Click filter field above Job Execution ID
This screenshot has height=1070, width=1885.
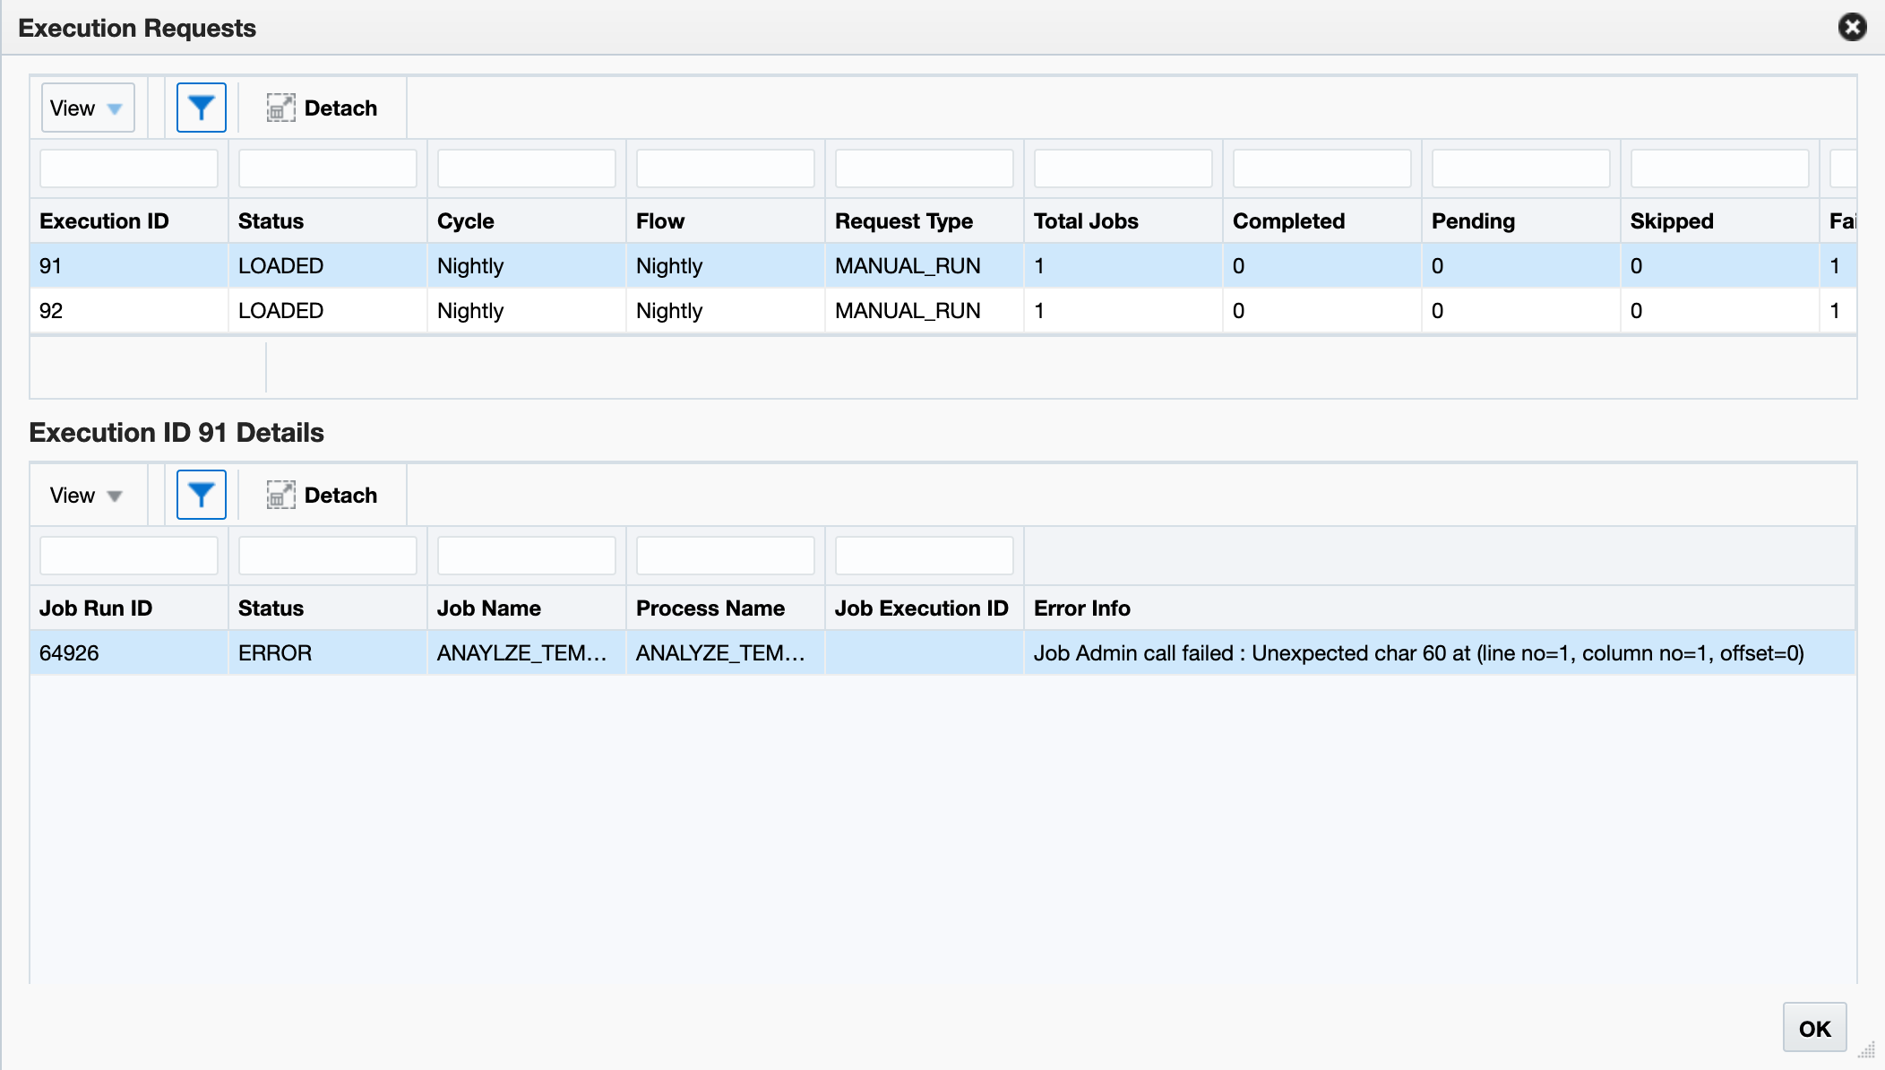pos(924,556)
